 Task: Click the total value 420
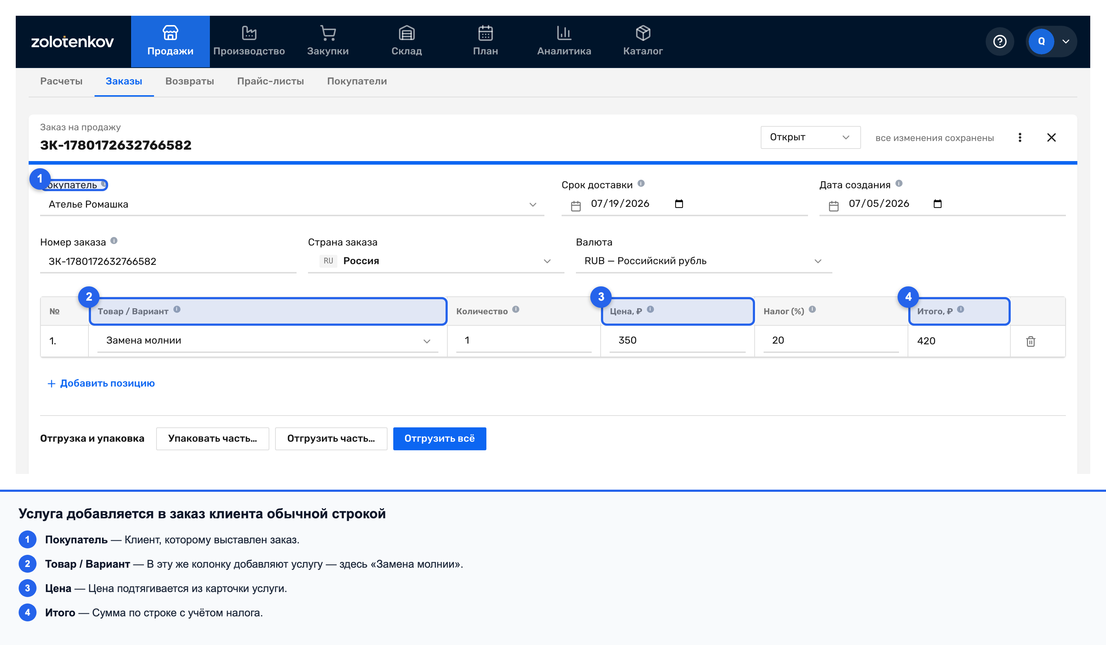click(x=926, y=341)
